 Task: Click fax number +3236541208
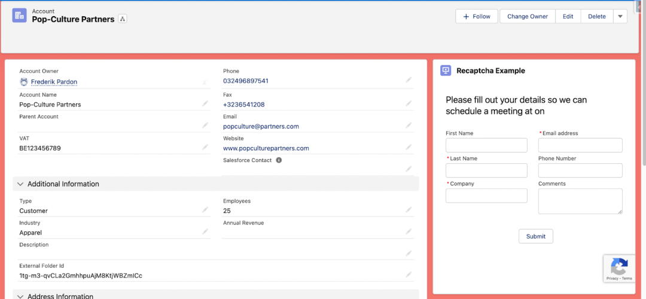pyautogui.click(x=244, y=105)
